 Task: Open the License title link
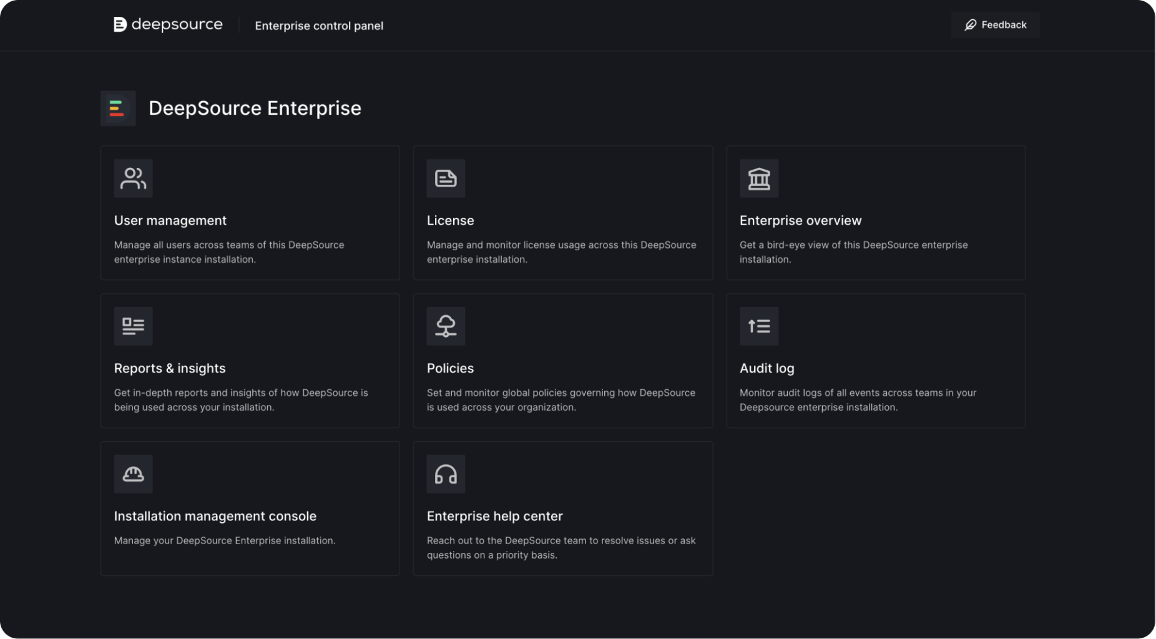450,220
